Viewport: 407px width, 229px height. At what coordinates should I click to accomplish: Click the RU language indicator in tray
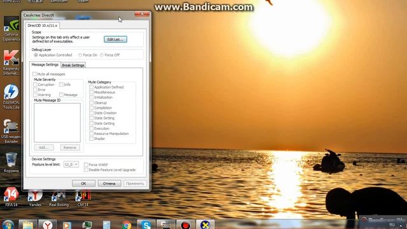392,225
